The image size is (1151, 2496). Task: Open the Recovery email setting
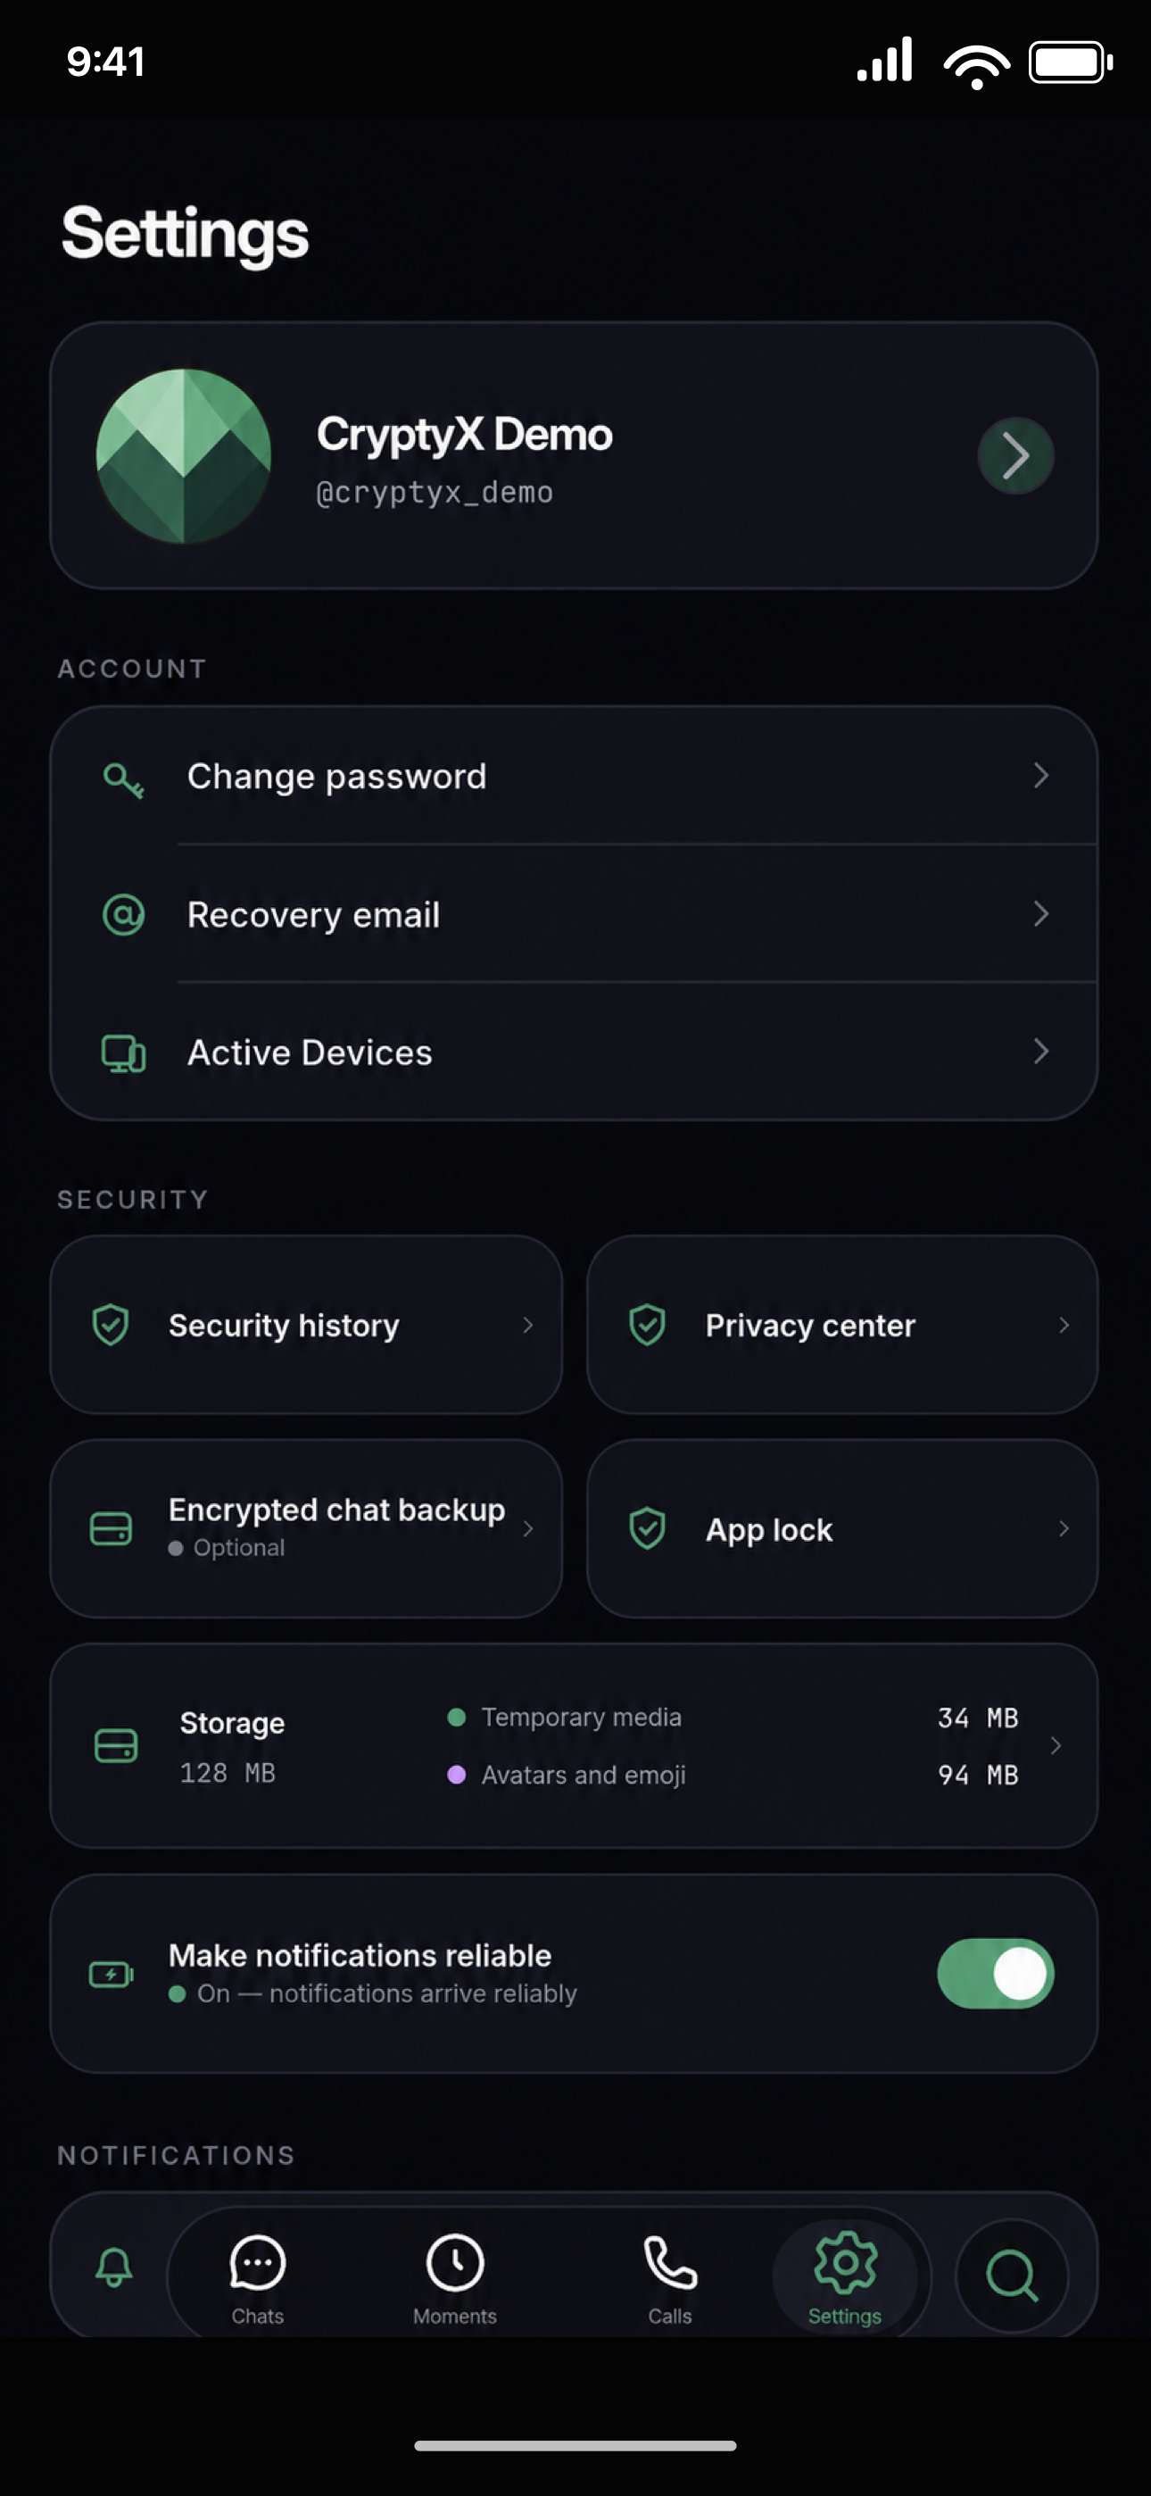574,914
